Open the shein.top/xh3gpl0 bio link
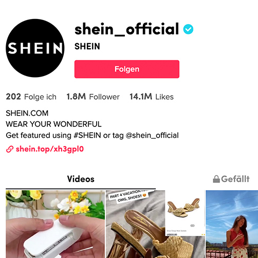258x258 pixels. click(x=50, y=149)
